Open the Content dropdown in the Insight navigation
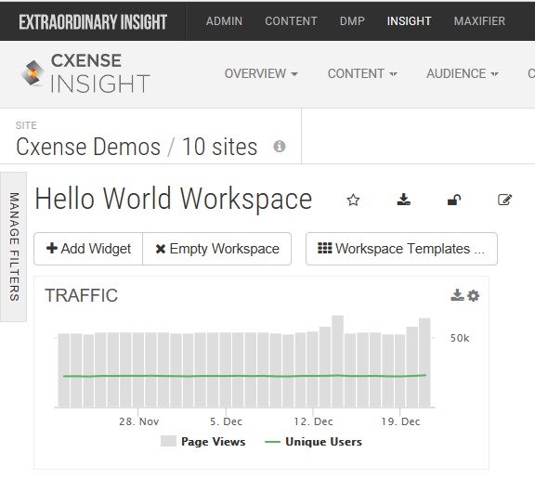The width and height of the screenshot is (535, 492). click(362, 73)
